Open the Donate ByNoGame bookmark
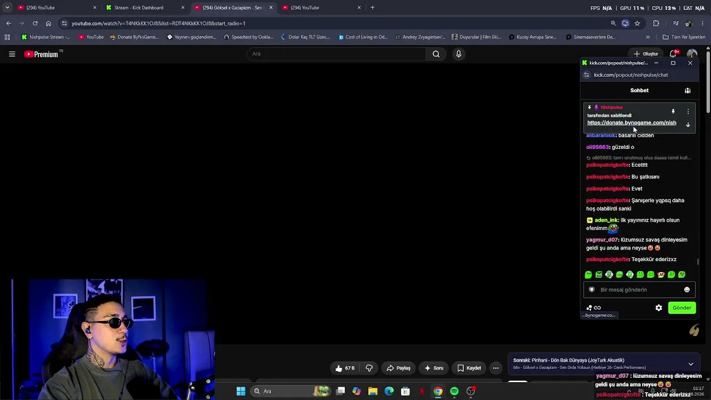711x400 pixels. pos(134,37)
